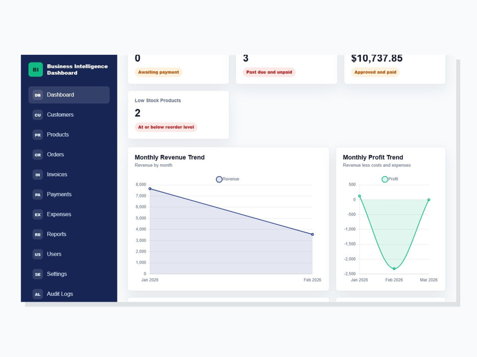Click the Profit legend label

393,179
